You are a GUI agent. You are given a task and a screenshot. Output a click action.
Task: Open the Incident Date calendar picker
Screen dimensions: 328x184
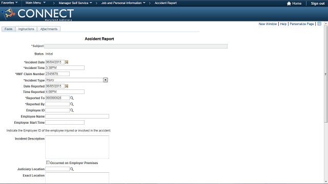pyautogui.click(x=67, y=62)
